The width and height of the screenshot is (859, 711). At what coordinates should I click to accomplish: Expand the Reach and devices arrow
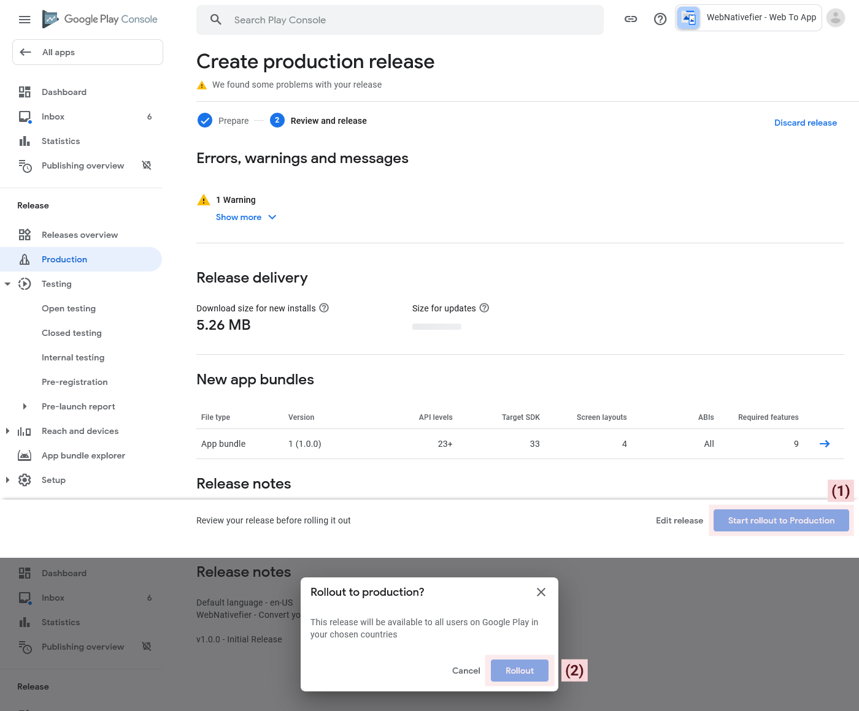point(7,431)
